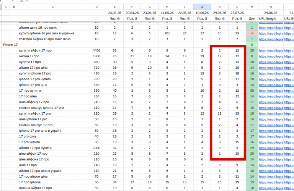The width and height of the screenshot is (294, 191).
Task: Click the volume cell showing 1300
Action: pyautogui.click(x=96, y=56)
